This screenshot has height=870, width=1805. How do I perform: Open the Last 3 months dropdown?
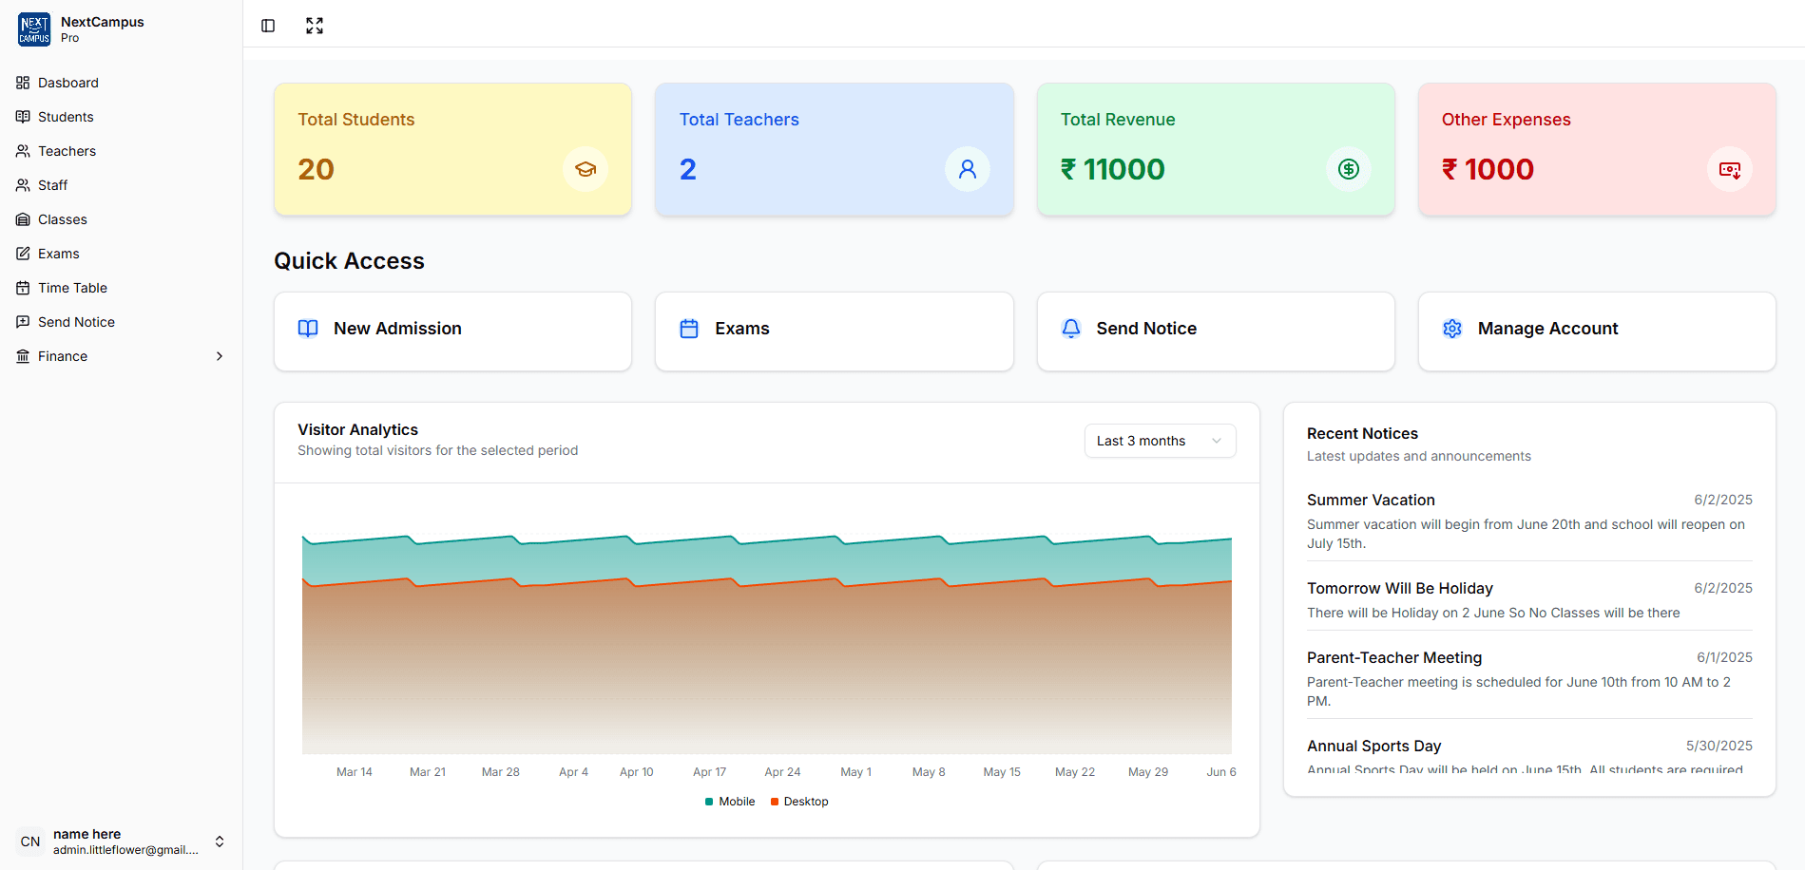1160,441
